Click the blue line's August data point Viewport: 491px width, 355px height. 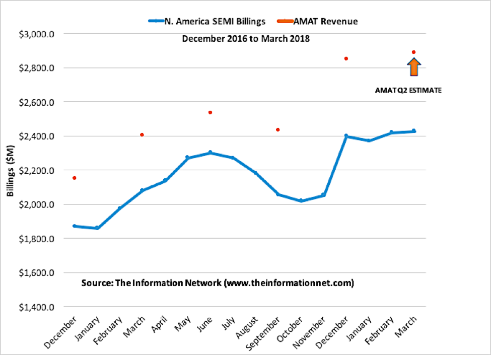point(255,173)
